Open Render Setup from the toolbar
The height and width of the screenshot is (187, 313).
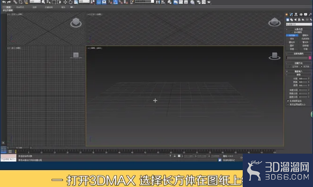(x=199, y=2)
